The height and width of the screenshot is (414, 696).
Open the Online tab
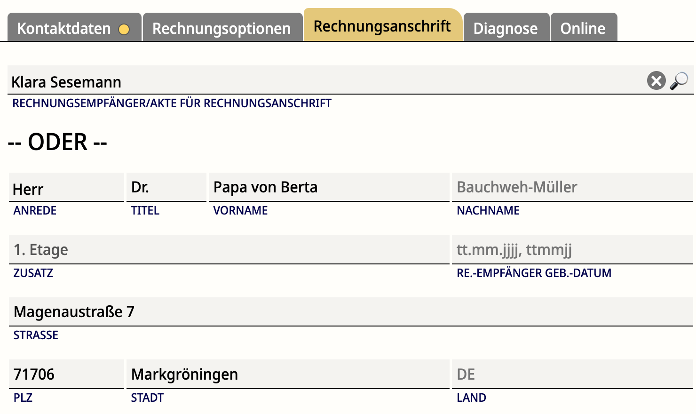tap(584, 28)
